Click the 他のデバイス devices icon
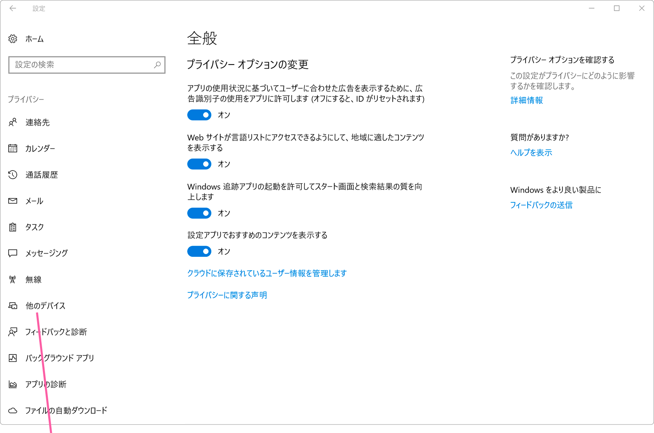Viewport: 654px width, 433px height. click(x=13, y=305)
